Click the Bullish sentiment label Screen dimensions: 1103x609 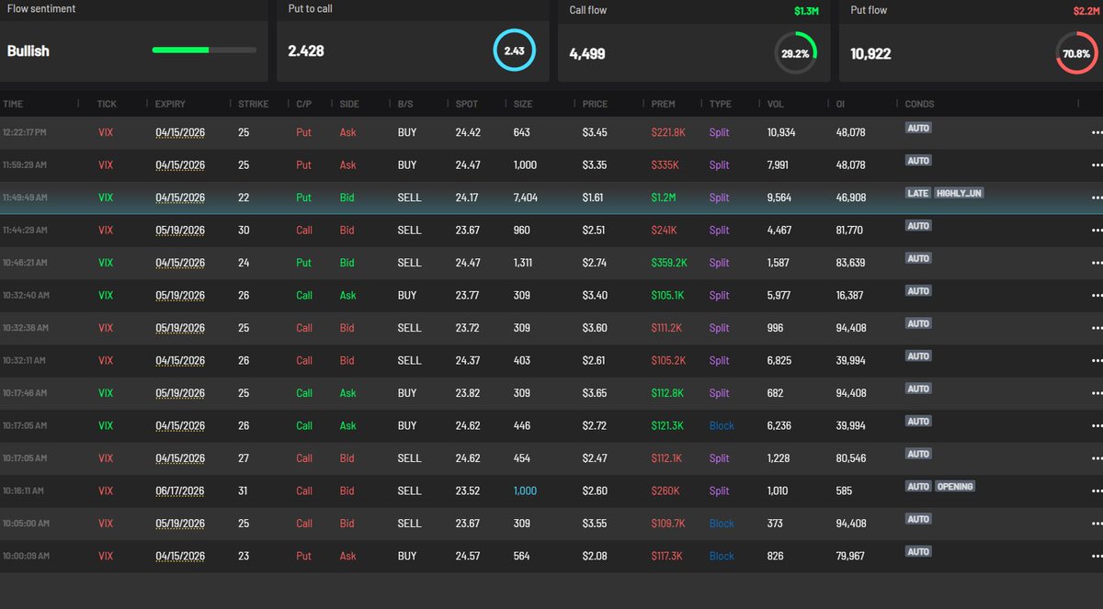28,51
